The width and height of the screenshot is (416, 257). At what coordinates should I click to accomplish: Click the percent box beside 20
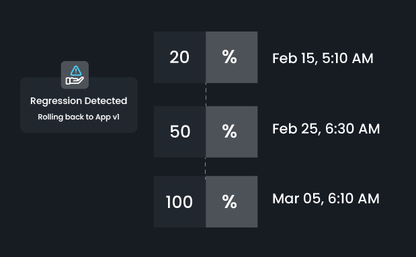click(x=232, y=57)
